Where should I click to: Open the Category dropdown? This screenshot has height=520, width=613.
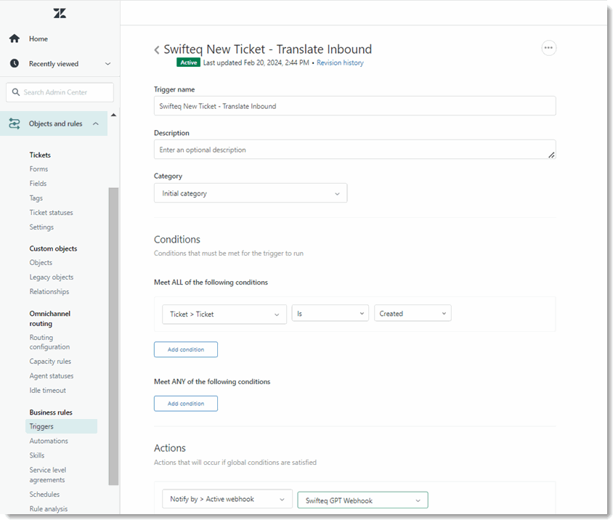(251, 193)
